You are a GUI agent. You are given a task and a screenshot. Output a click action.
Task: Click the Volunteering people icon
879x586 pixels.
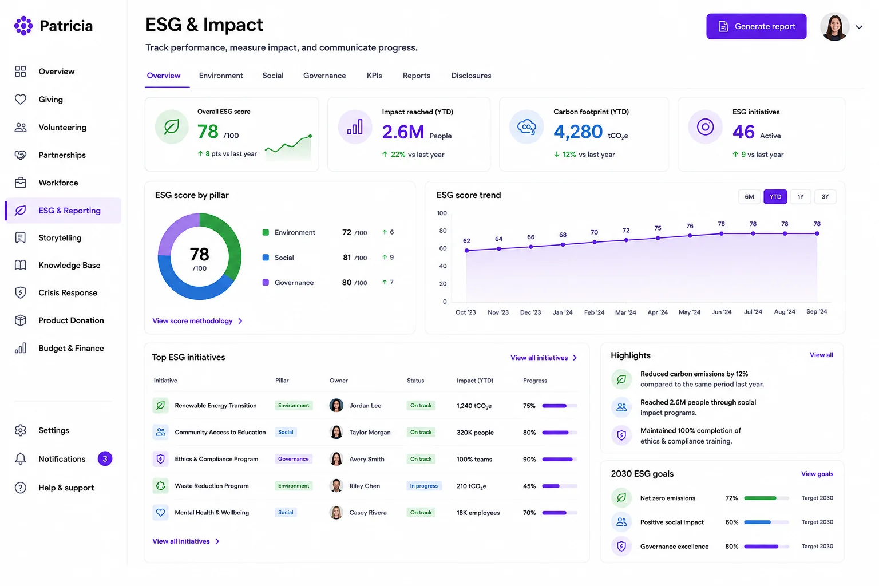(x=21, y=128)
